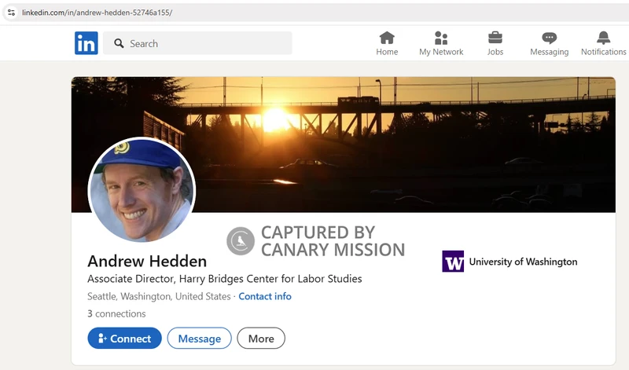This screenshot has height=370, width=629.
Task: Open the LinkedIn logo home link
Action: [86, 43]
